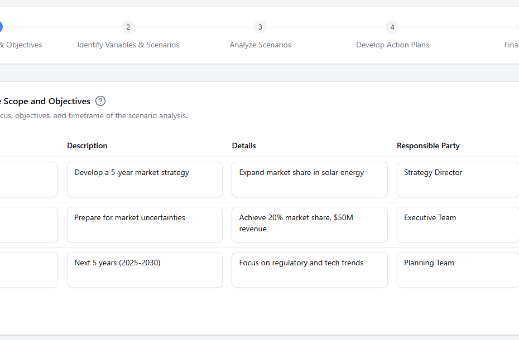Select the blue active step circle
The width and height of the screenshot is (519, 340).
(1, 27)
